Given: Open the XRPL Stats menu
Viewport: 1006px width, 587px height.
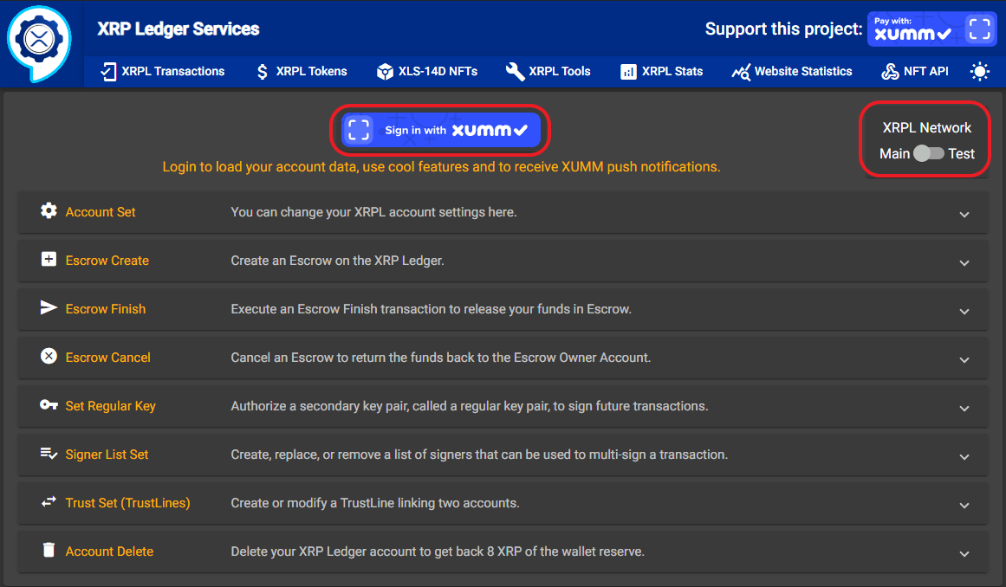Looking at the screenshot, I should pos(661,72).
